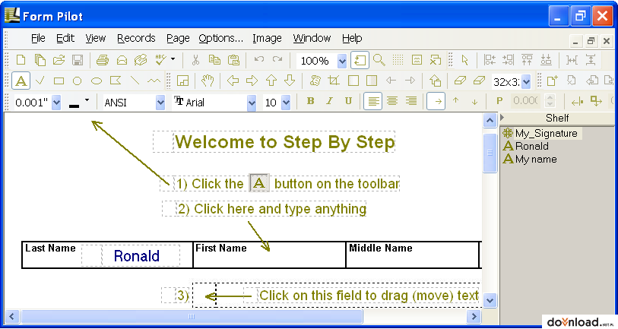
Task: Click the Ronald text in Last Name field
Action: pyautogui.click(x=137, y=256)
